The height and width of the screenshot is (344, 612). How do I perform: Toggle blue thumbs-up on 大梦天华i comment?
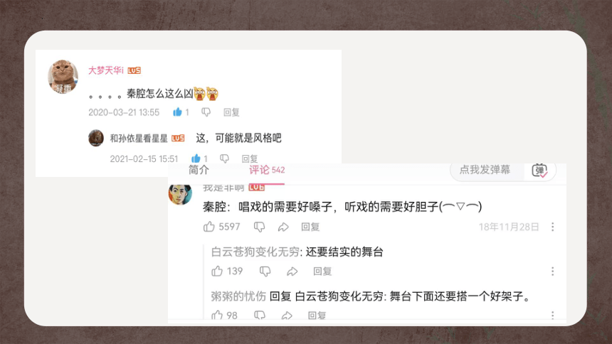[x=178, y=112]
